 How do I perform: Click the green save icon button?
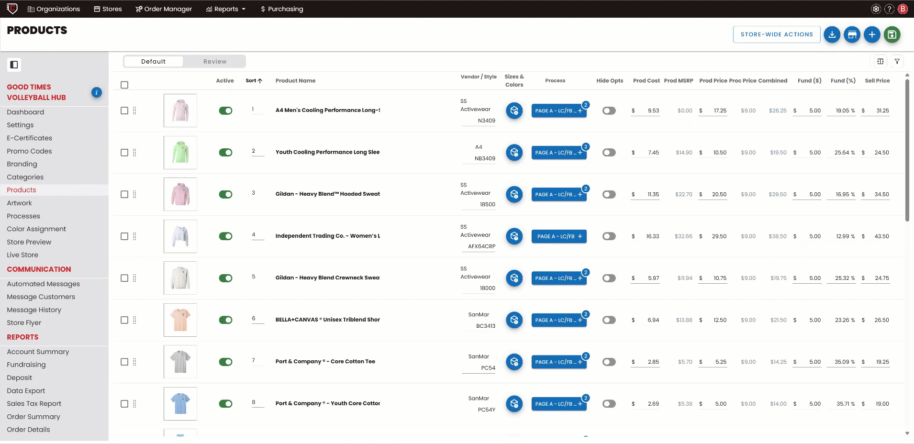892,34
